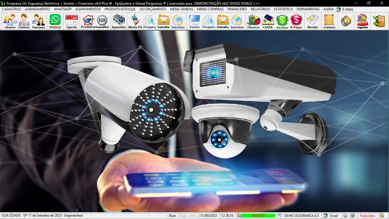Viewport: 389px width, 219px height.
Task: Open the Fornece suppliers icon
Action: click(x=24, y=21)
